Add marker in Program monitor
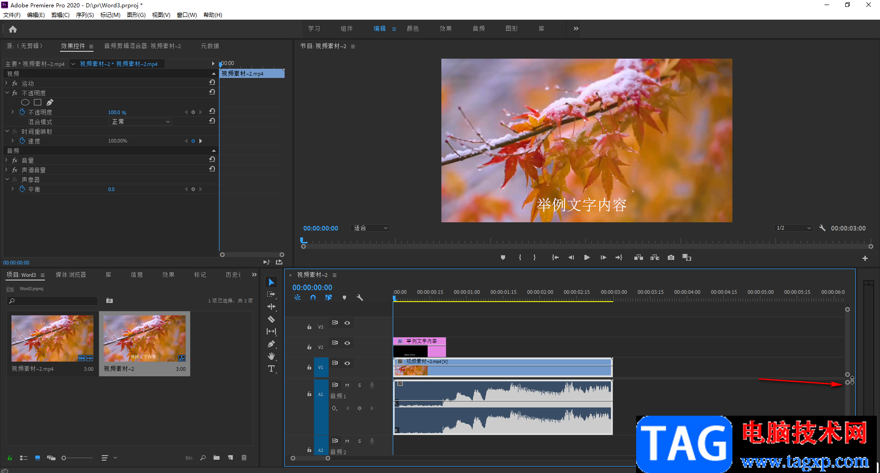The image size is (880, 473). click(x=503, y=258)
